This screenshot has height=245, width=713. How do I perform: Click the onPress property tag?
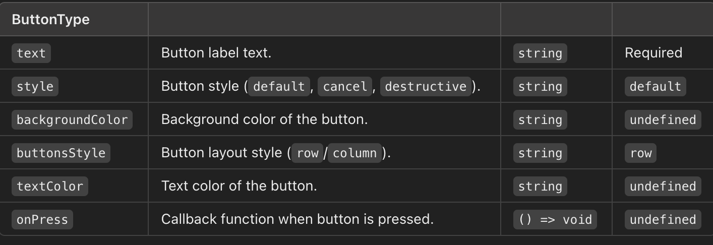pyautogui.click(x=42, y=219)
